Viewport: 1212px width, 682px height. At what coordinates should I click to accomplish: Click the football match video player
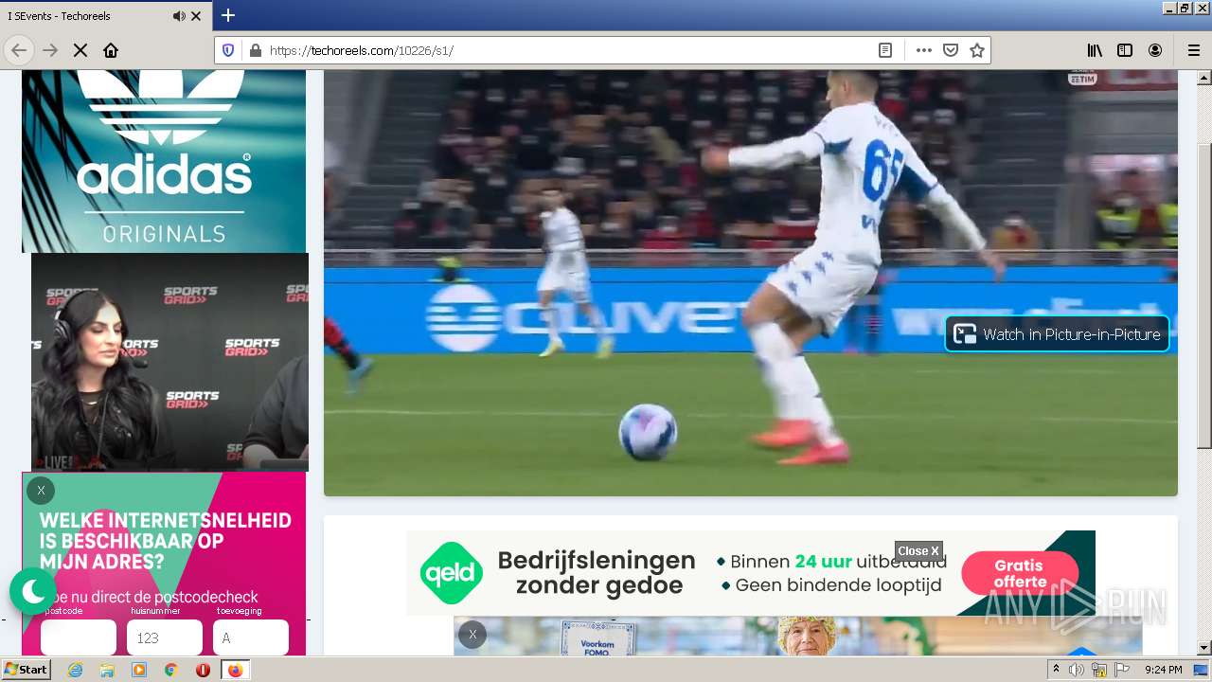click(x=751, y=282)
